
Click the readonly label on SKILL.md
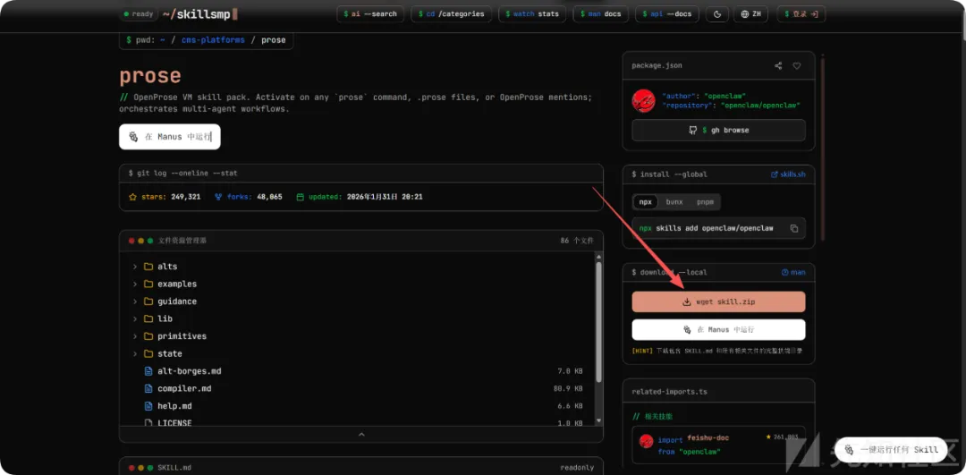(577, 468)
